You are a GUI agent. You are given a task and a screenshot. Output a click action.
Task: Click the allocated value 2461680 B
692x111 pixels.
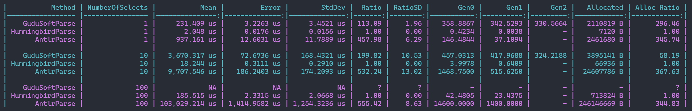tap(605, 39)
